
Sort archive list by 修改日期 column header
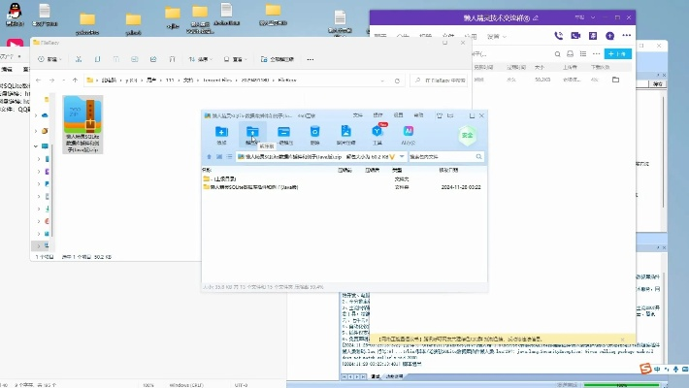point(448,170)
